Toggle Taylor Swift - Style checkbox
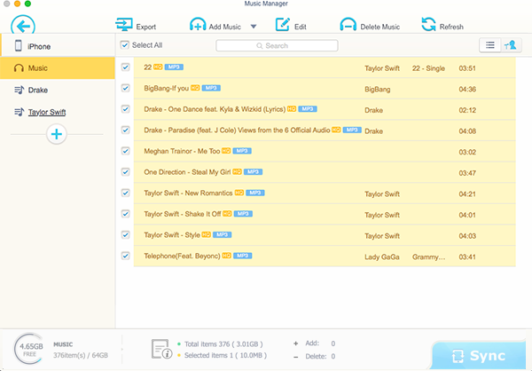Image resolution: width=532 pixels, height=371 pixels. (125, 234)
